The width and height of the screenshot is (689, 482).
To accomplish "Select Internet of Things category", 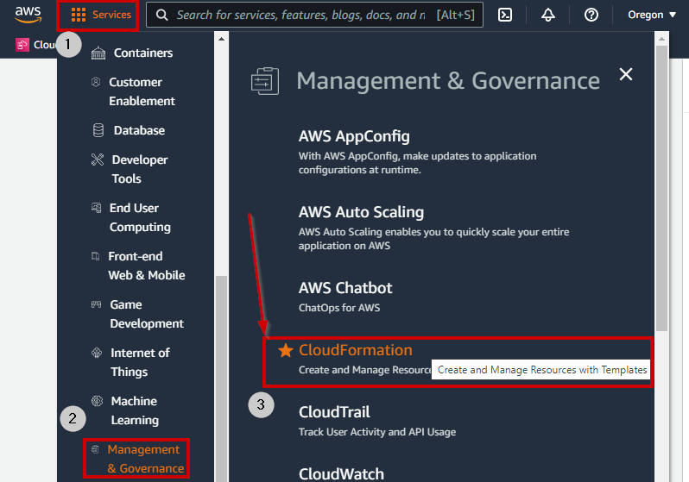I will (x=140, y=363).
